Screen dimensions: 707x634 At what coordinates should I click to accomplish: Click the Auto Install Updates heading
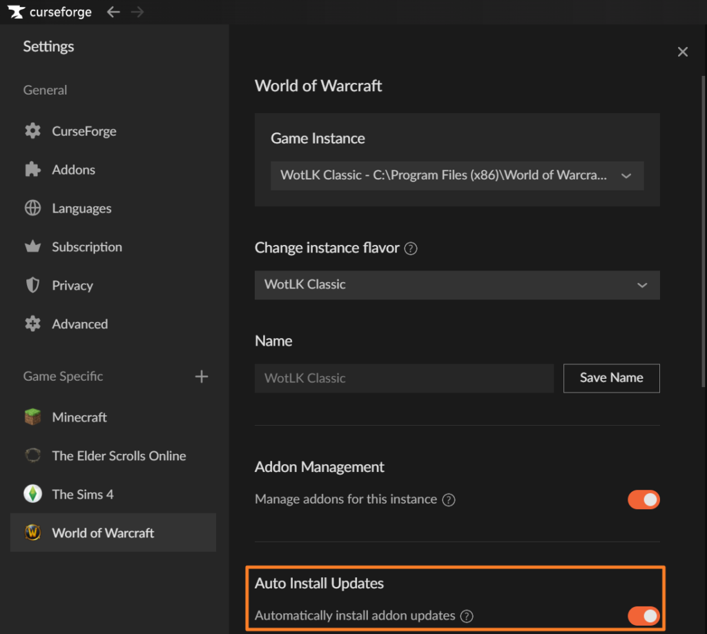[319, 583]
